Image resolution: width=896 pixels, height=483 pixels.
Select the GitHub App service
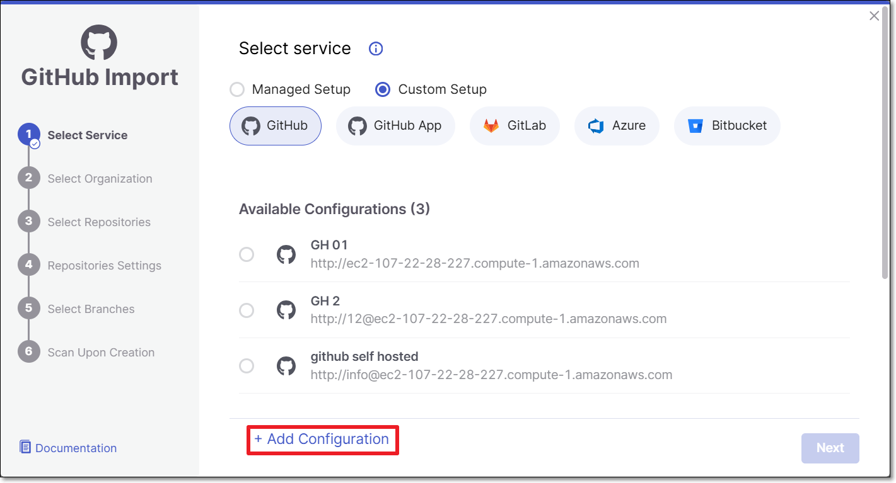point(395,125)
